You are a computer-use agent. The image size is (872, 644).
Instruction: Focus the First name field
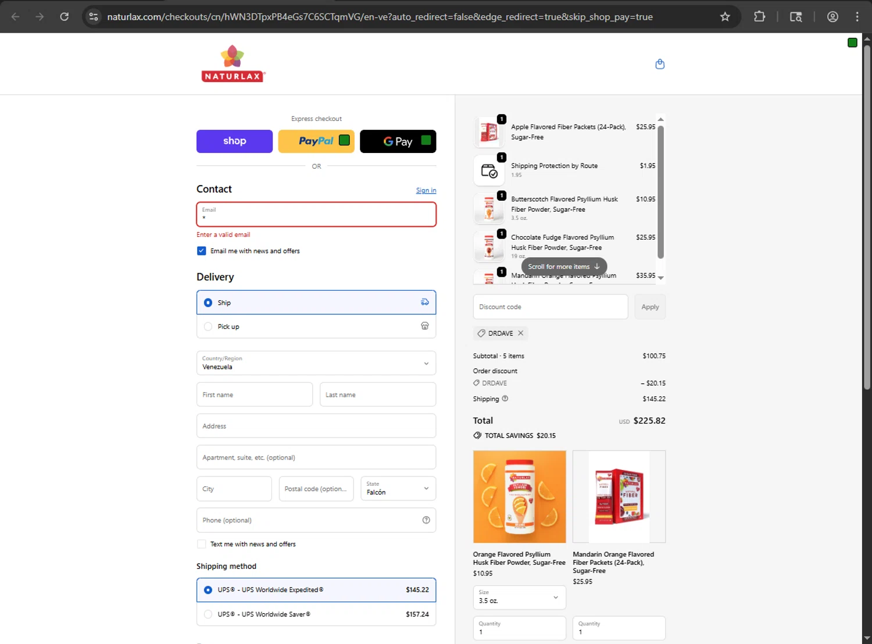[255, 394]
